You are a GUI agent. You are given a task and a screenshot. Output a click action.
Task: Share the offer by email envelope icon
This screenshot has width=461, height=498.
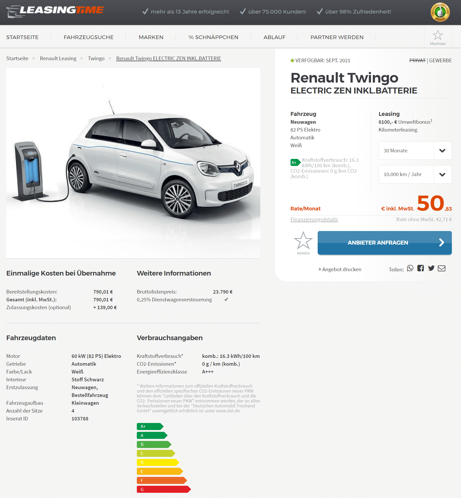(441, 268)
